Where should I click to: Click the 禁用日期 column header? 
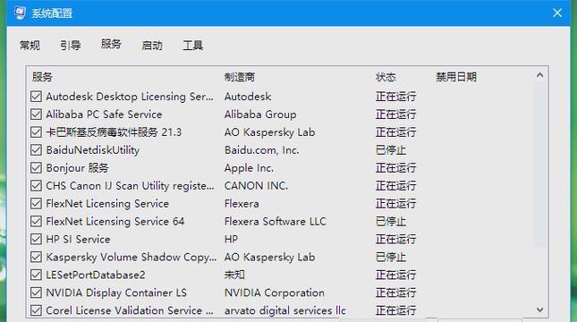[456, 77]
